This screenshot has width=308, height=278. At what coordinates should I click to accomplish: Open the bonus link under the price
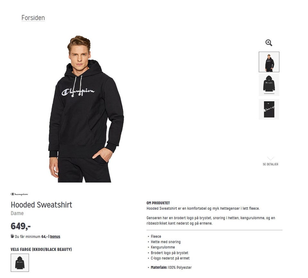point(55,237)
